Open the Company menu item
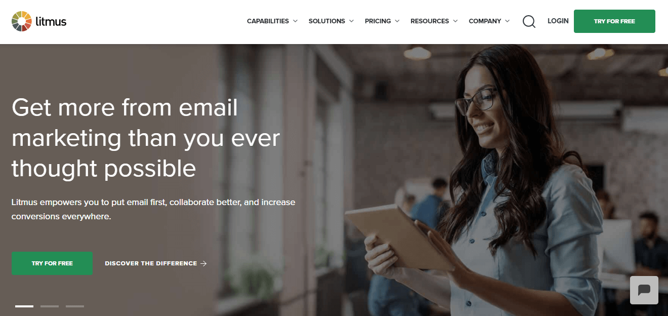 485,21
